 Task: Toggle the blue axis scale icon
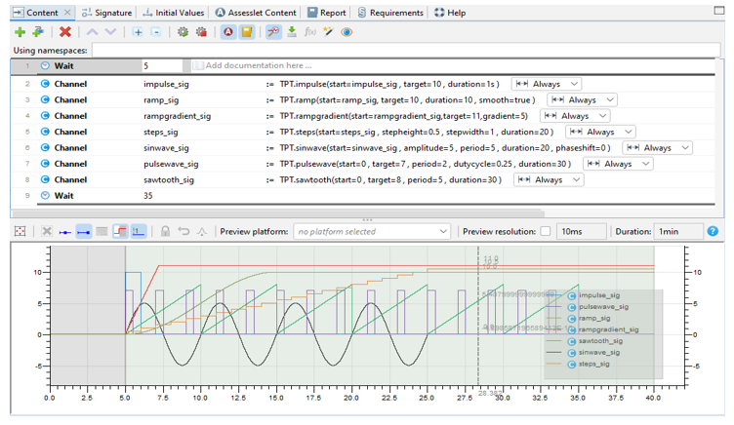(139, 231)
